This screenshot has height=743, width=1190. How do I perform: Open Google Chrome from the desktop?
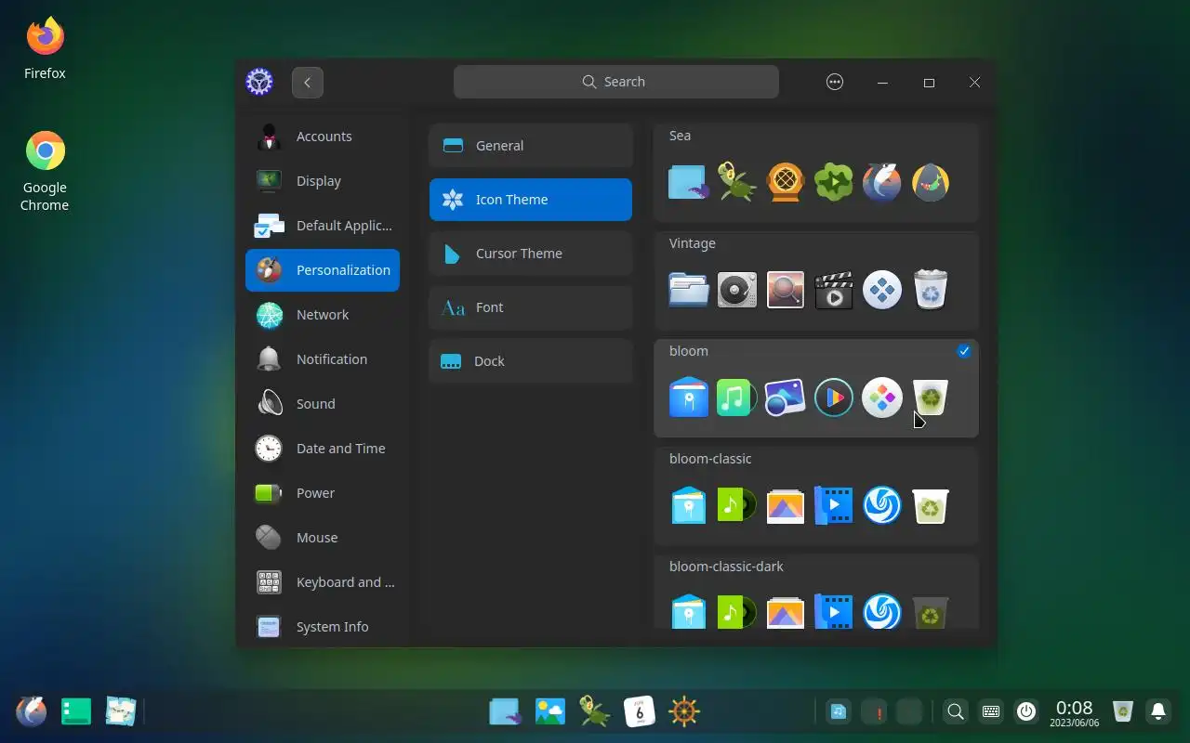point(45,171)
